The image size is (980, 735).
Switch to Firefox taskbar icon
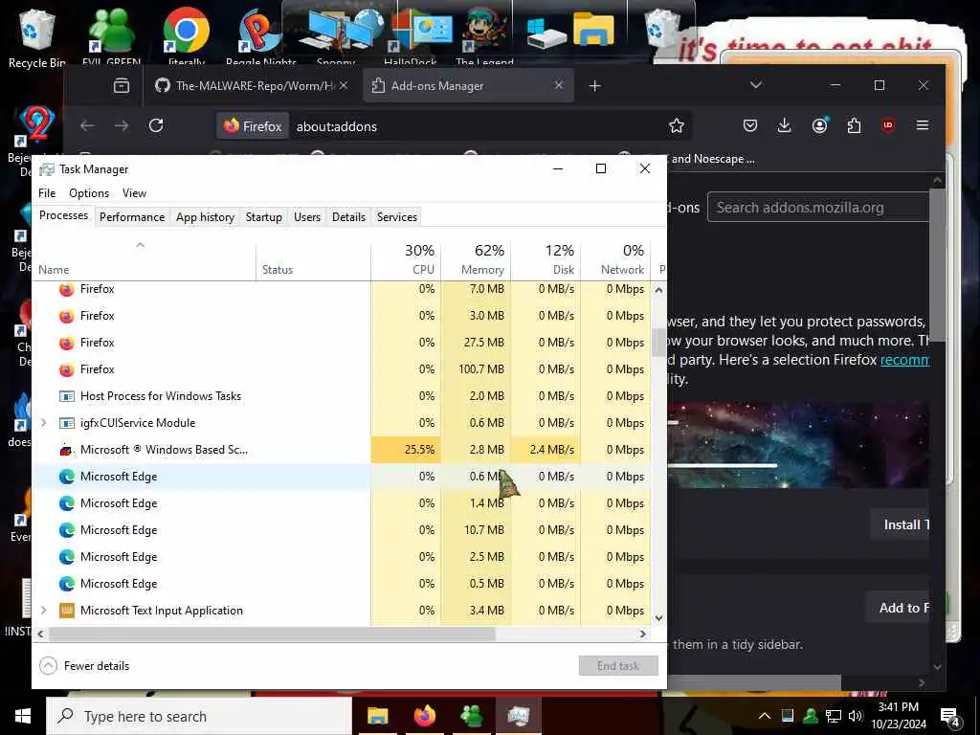coord(425,716)
